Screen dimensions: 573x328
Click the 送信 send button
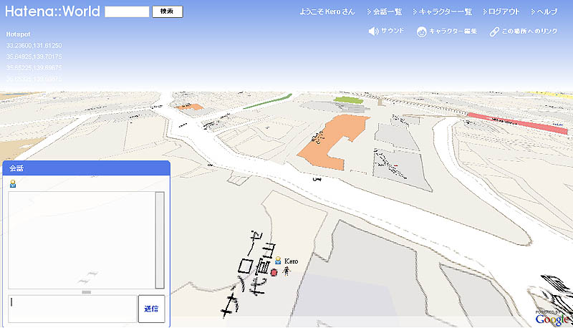click(151, 309)
